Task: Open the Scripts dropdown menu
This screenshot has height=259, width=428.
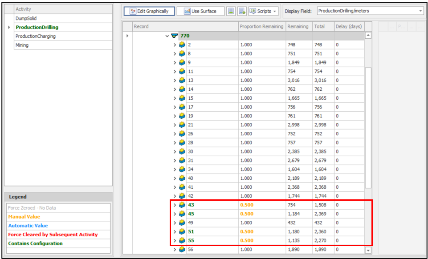Action: pyautogui.click(x=264, y=11)
